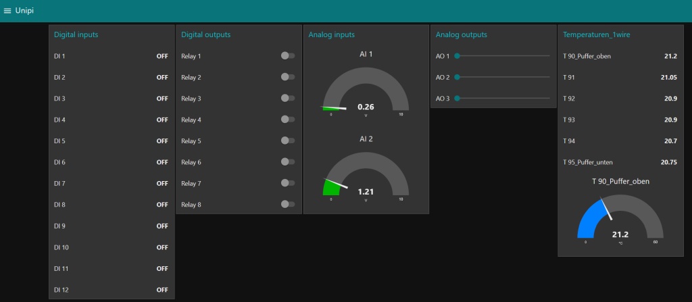Click the DI 9 label

click(59, 226)
